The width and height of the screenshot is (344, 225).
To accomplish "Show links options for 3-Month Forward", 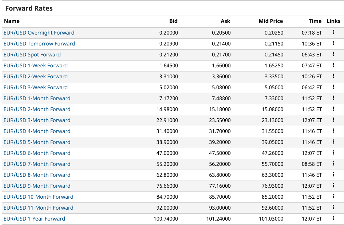I will point(333,120).
